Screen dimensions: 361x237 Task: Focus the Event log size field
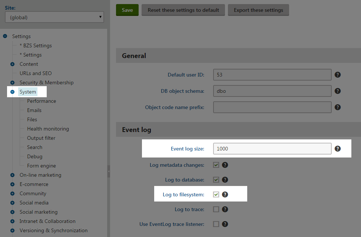(x=272, y=149)
